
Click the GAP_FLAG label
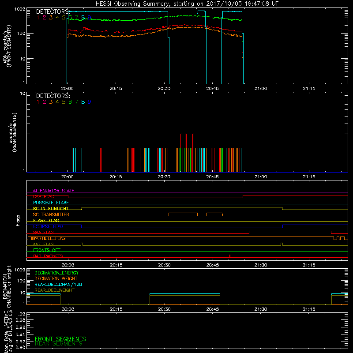(x=43, y=196)
